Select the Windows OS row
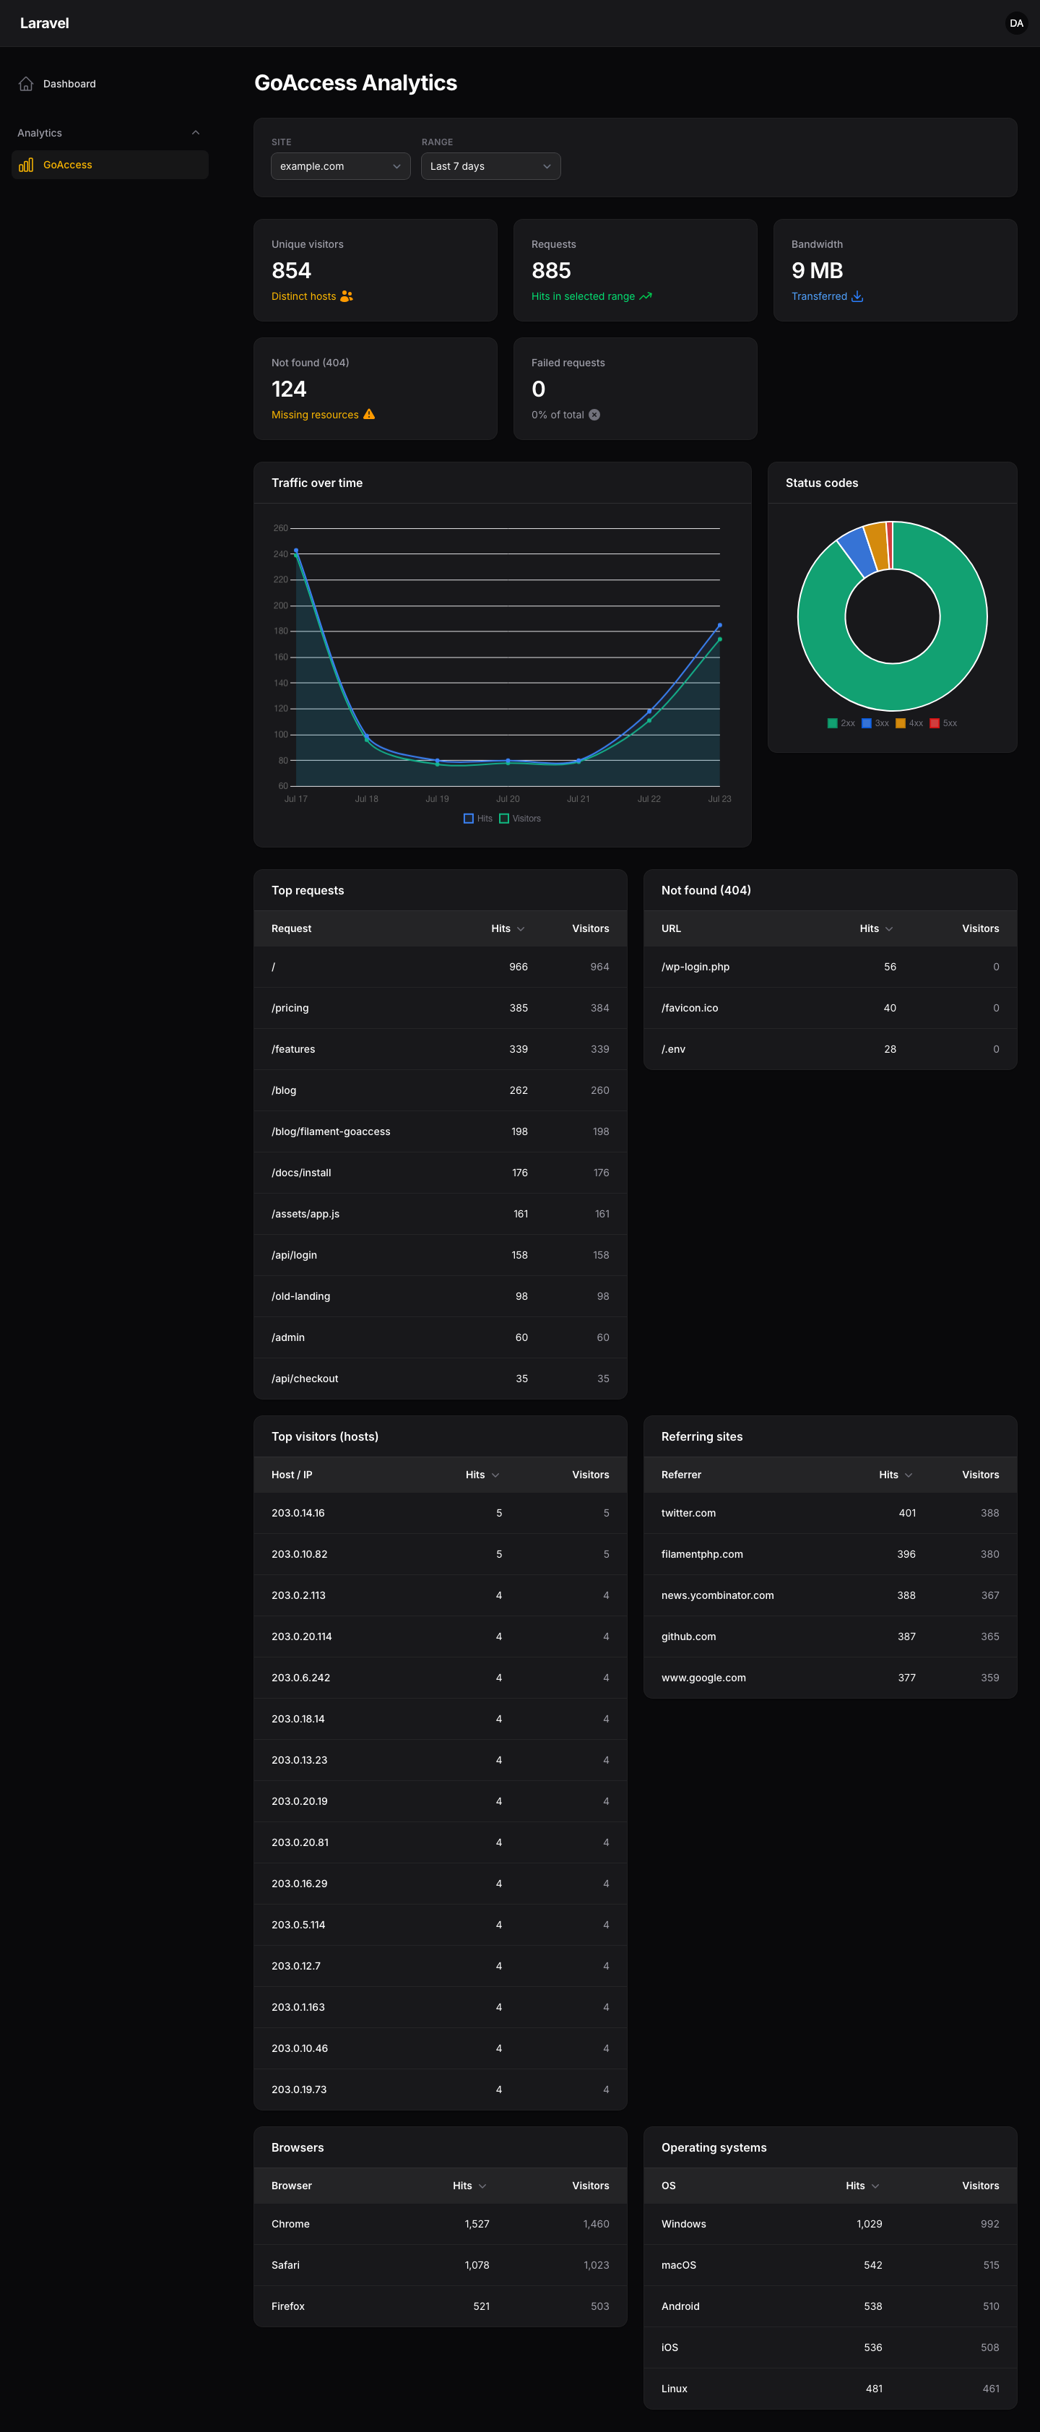 pyautogui.click(x=831, y=2225)
